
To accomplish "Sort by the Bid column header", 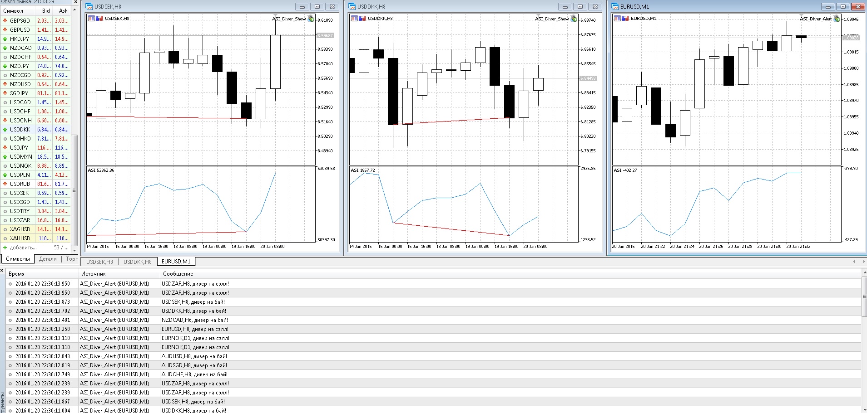I will (45, 11).
